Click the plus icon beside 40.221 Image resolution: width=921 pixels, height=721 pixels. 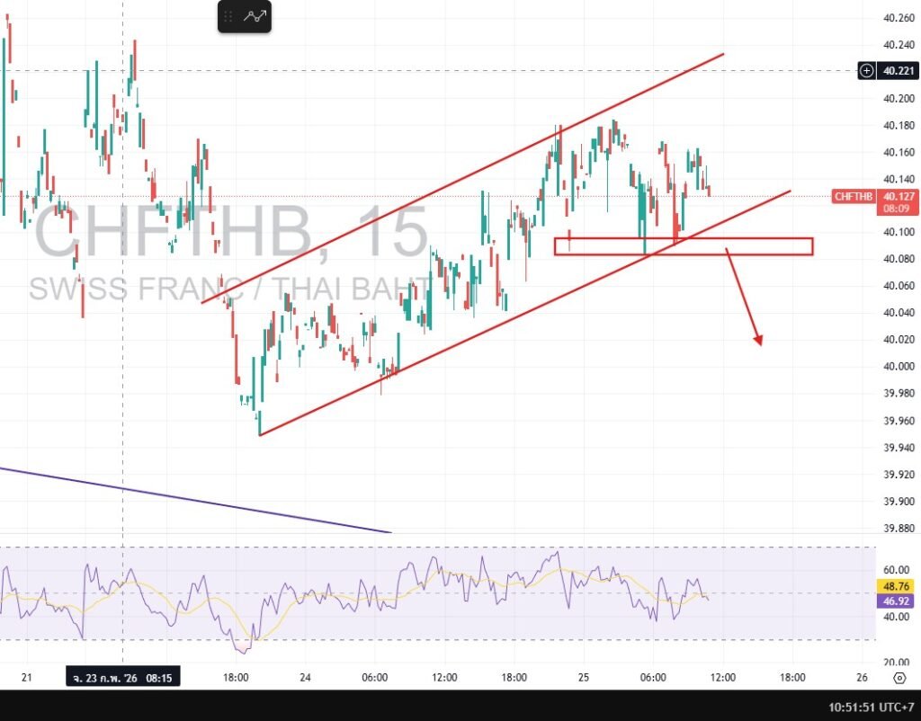point(866,71)
